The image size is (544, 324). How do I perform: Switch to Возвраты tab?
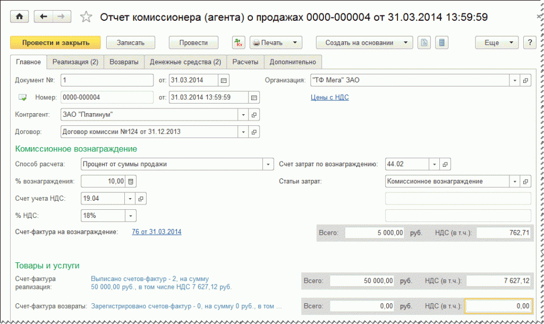click(x=124, y=62)
